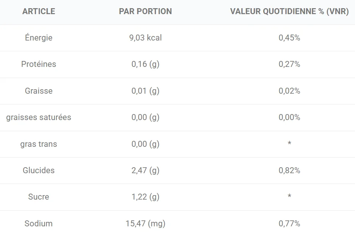Select the Glucides row label

pyautogui.click(x=39, y=171)
